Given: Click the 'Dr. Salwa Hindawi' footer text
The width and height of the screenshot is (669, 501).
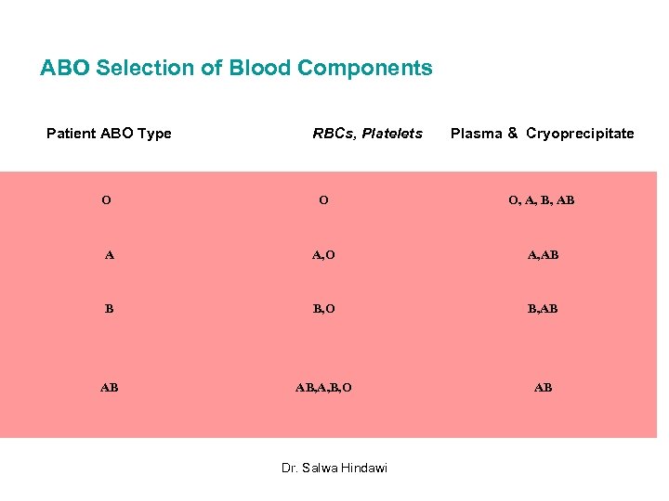Looking at the screenshot, I should [334, 468].
